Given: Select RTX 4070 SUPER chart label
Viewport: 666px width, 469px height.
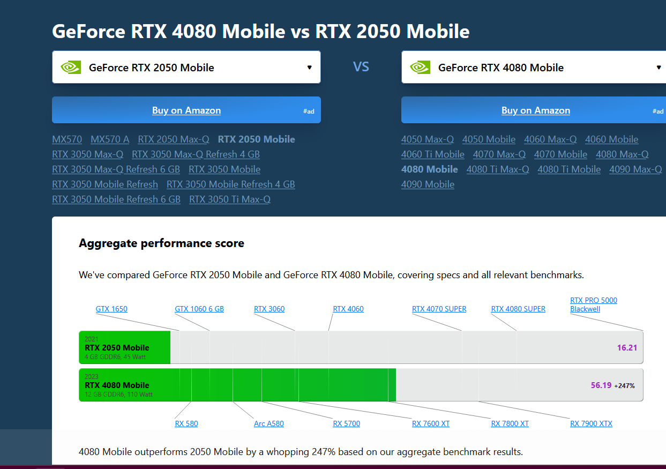Looking at the screenshot, I should 439,309.
